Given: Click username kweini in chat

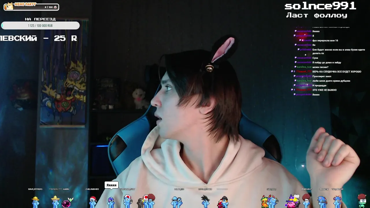Looking at the screenshot, I should [308, 40].
